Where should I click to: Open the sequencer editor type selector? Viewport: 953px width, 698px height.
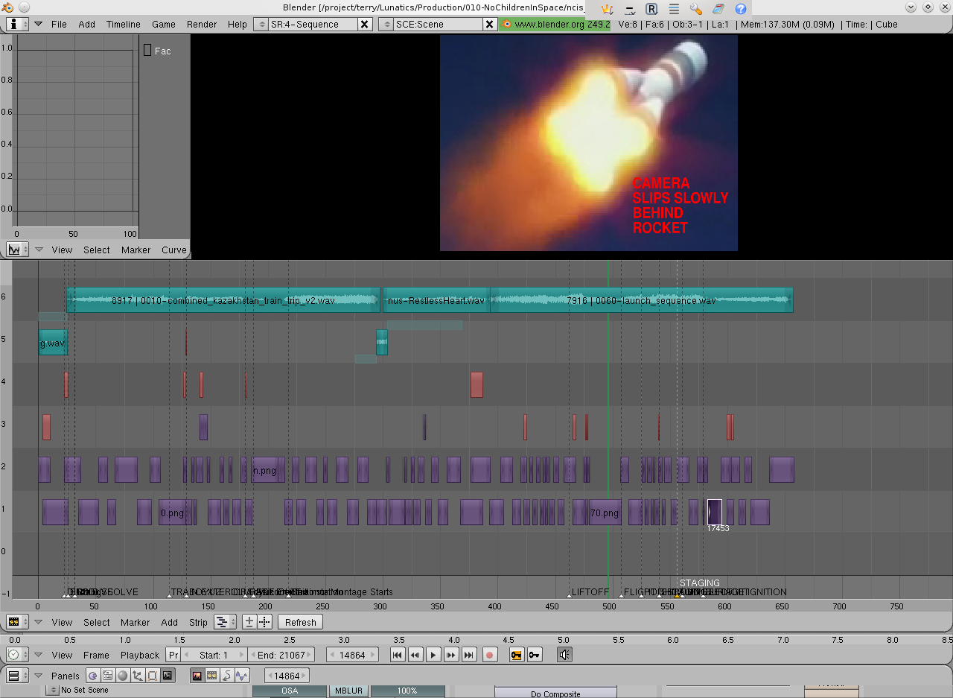pos(17,622)
